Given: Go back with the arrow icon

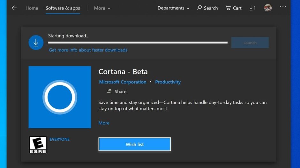Looking at the screenshot, I should [14, 8].
